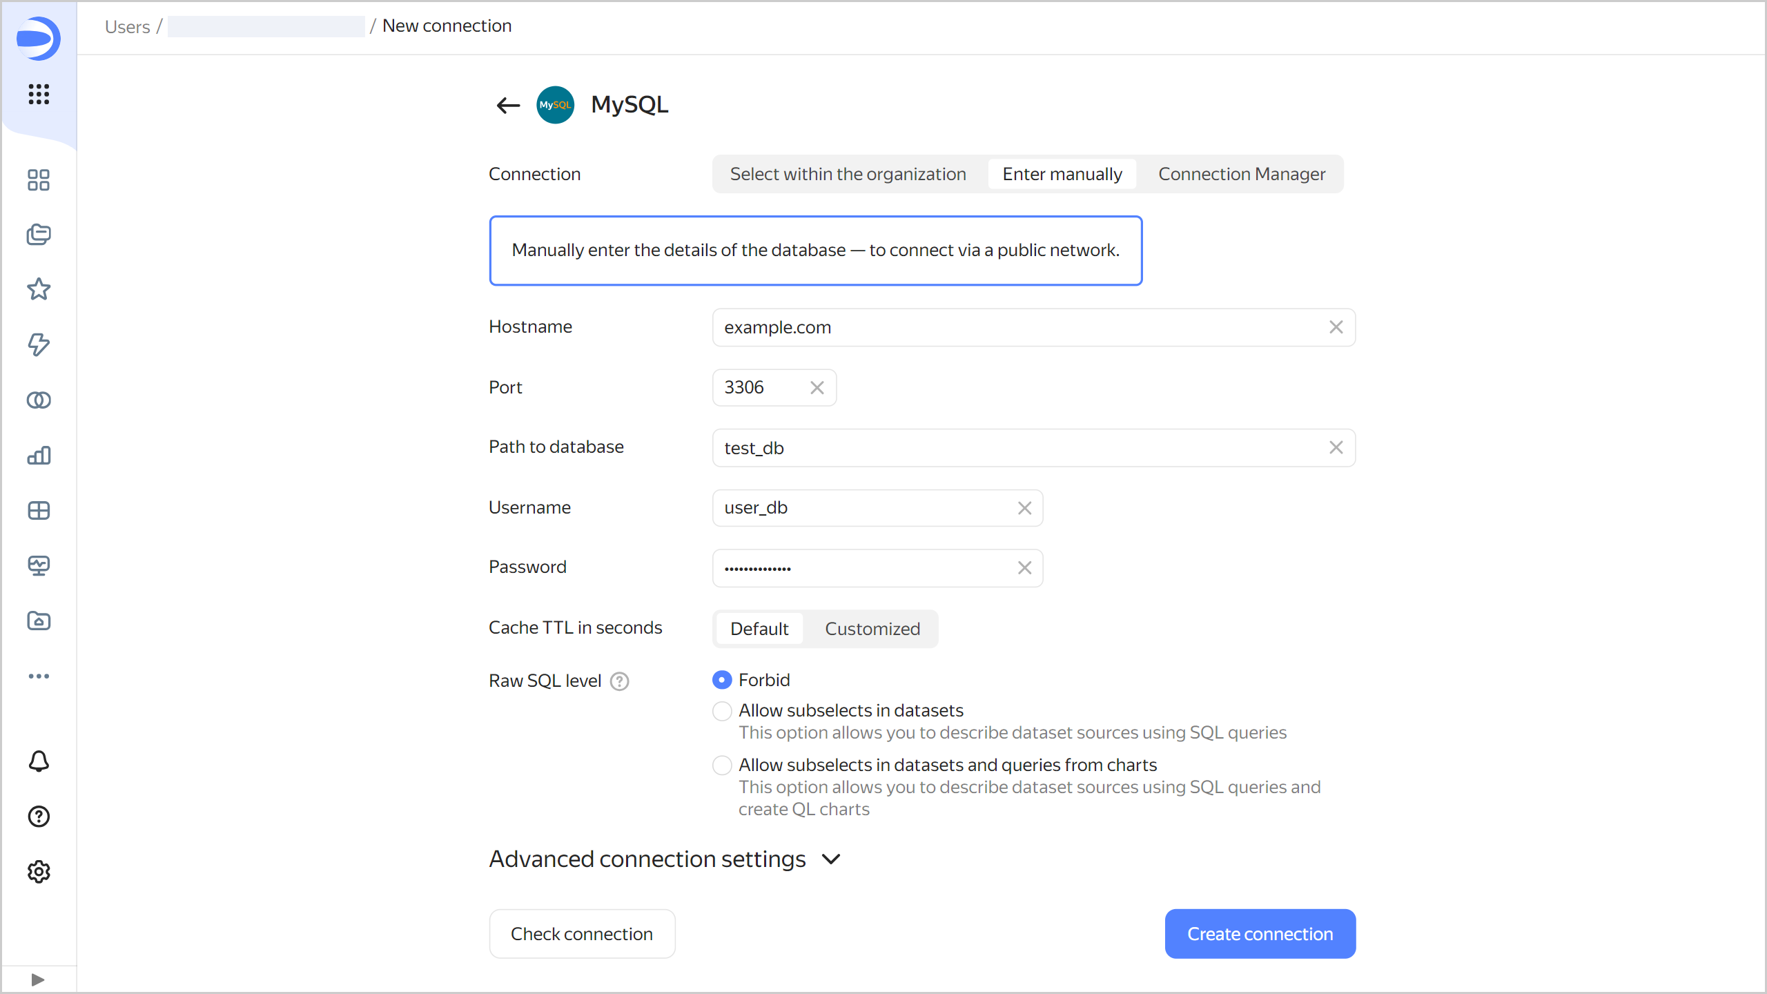The image size is (1767, 994).
Task: Open the charts bar icon in sidebar
Action: coord(39,456)
